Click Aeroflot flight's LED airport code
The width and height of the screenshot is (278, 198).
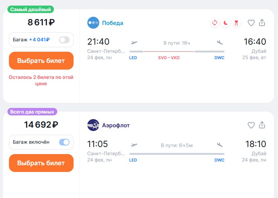coord(133,160)
